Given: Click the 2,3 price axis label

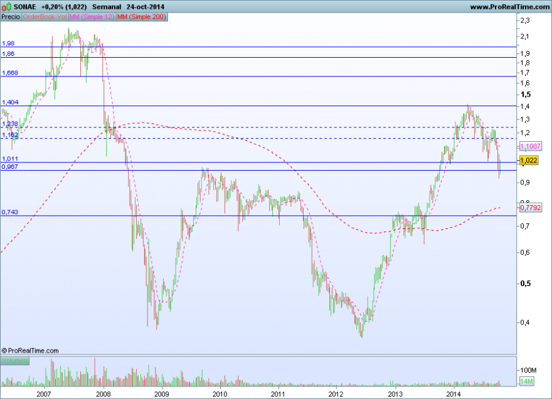Looking at the screenshot, I should tap(525, 21).
